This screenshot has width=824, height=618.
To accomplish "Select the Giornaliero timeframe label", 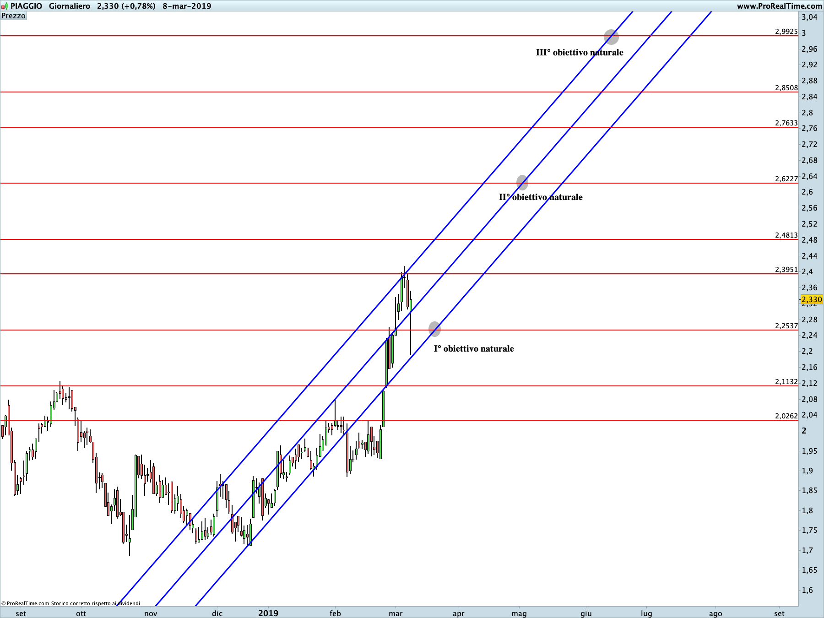I will click(70, 6).
